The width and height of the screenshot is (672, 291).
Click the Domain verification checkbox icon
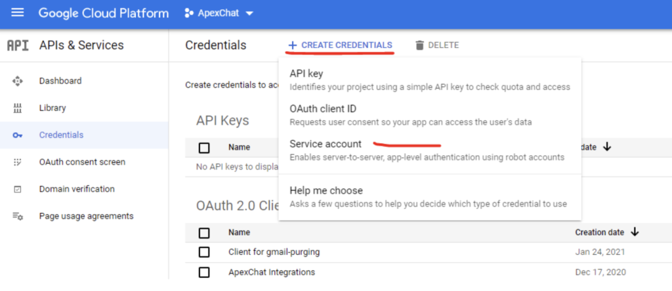(18, 189)
